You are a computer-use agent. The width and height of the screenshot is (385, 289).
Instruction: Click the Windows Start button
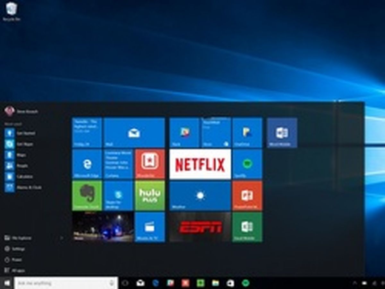point(7,283)
